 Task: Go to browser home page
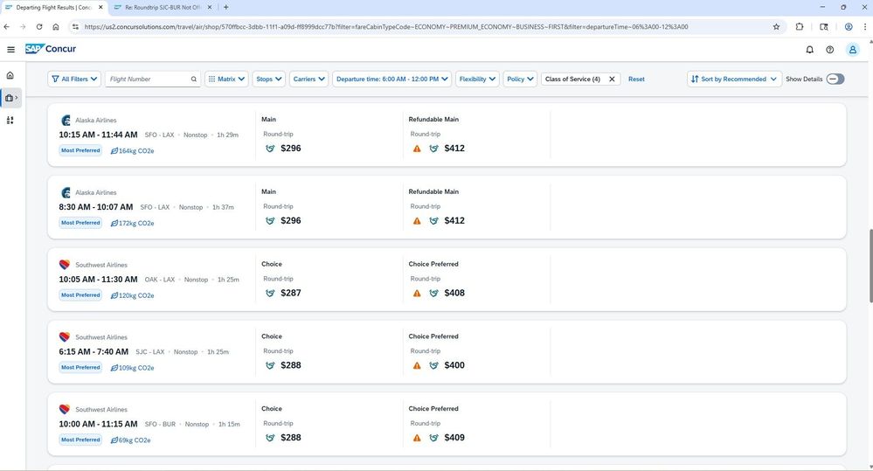tap(56, 27)
